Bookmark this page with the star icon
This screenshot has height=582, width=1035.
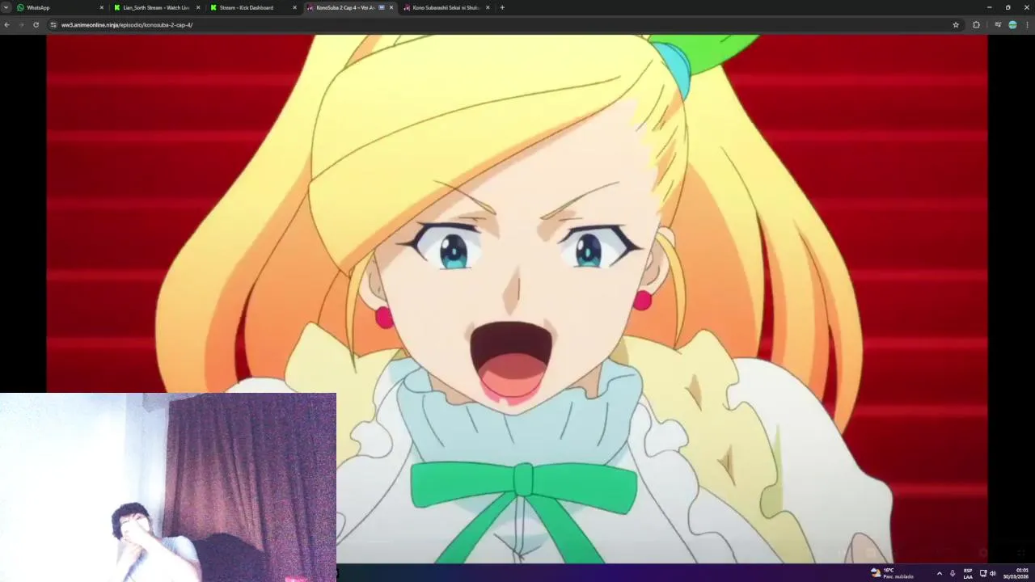coord(956,25)
